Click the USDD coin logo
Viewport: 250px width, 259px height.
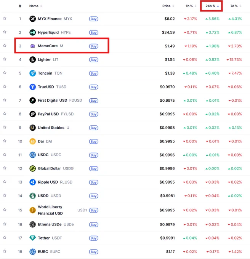32,196
